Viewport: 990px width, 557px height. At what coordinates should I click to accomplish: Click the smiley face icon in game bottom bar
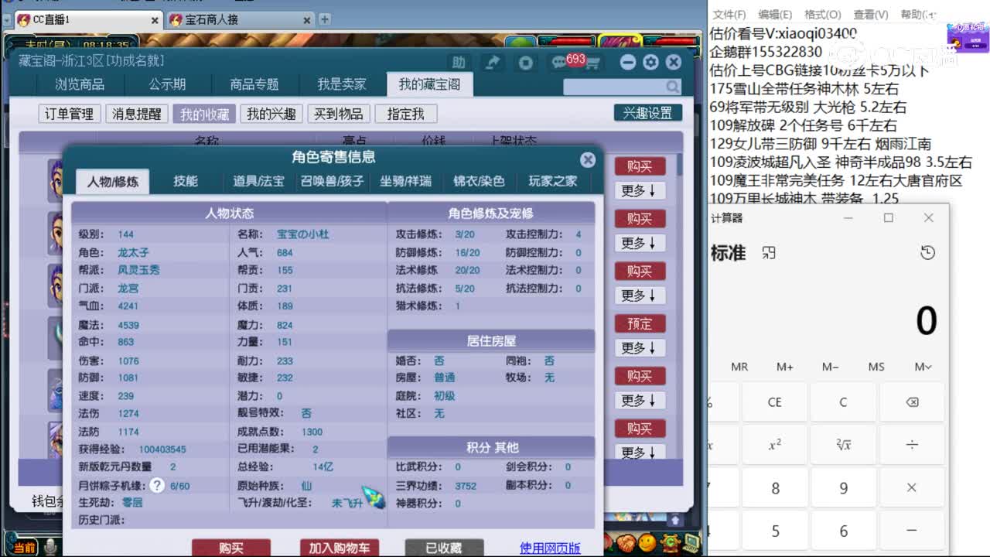pyautogui.click(x=647, y=543)
